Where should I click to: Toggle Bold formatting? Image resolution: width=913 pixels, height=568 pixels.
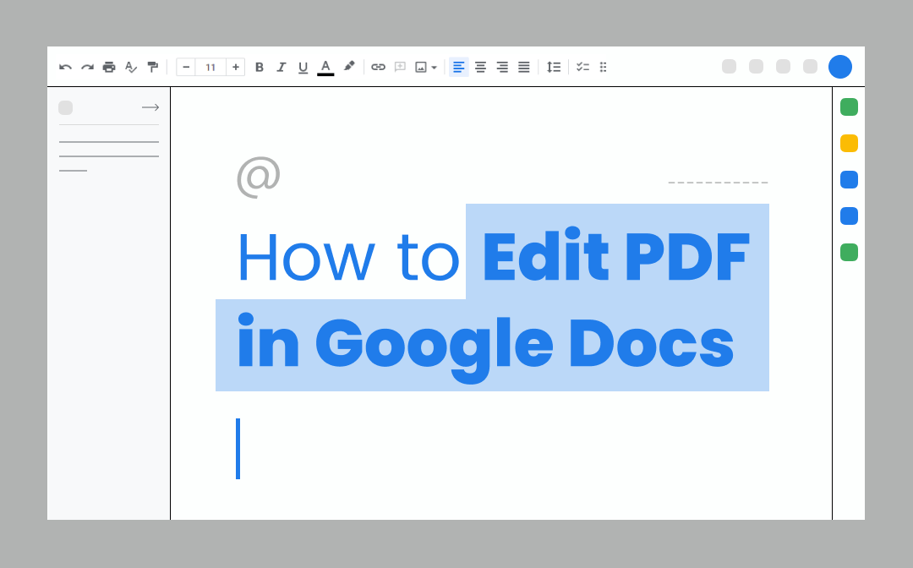260,68
